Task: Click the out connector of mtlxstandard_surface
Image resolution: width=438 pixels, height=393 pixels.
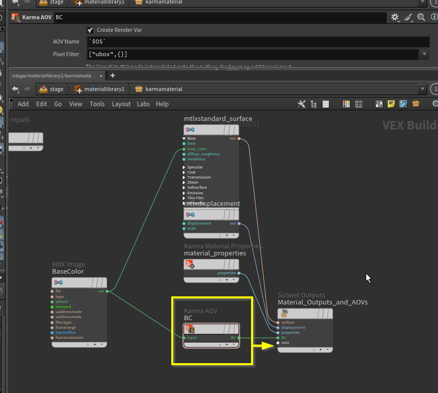Action: [x=239, y=139]
